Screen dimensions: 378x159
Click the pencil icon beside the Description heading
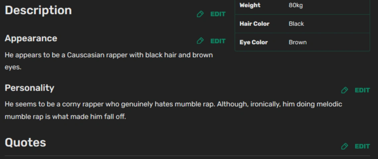pos(200,14)
